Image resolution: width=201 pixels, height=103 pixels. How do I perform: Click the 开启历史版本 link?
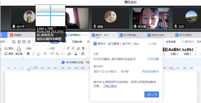click(150, 71)
